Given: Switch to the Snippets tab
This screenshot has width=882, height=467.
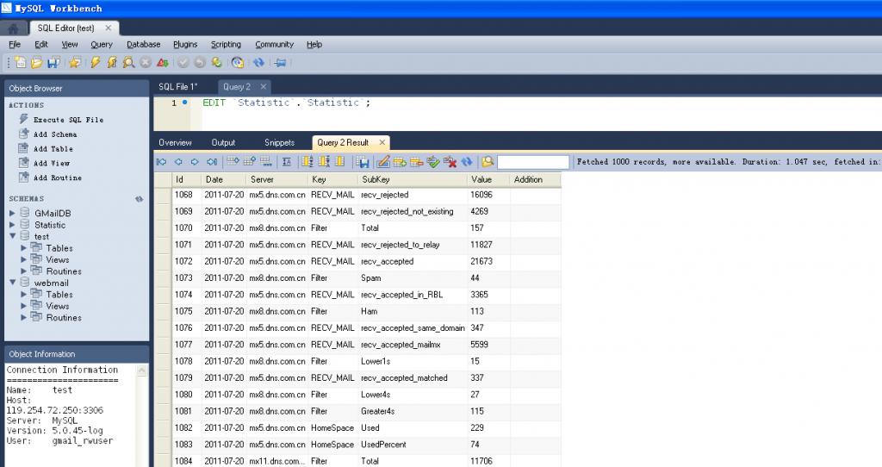Looking at the screenshot, I should point(280,142).
